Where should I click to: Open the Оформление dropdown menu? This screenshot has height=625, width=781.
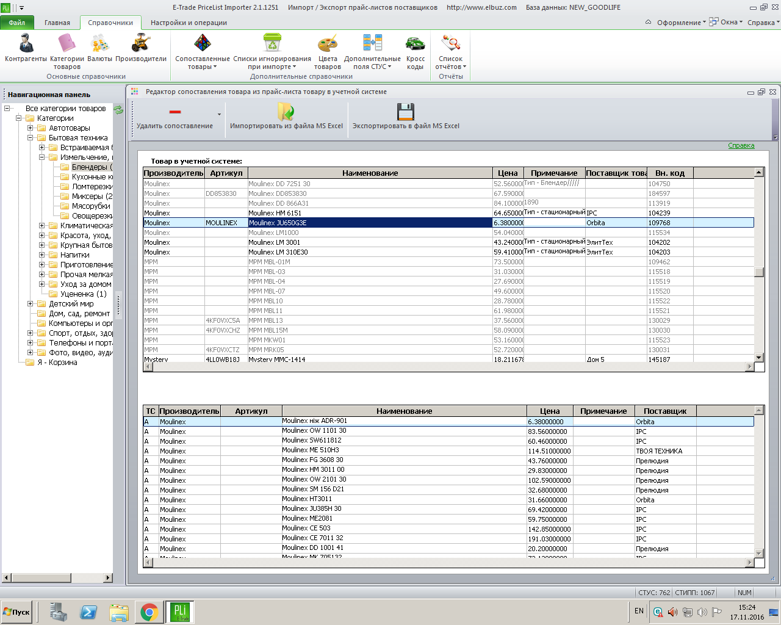[681, 23]
